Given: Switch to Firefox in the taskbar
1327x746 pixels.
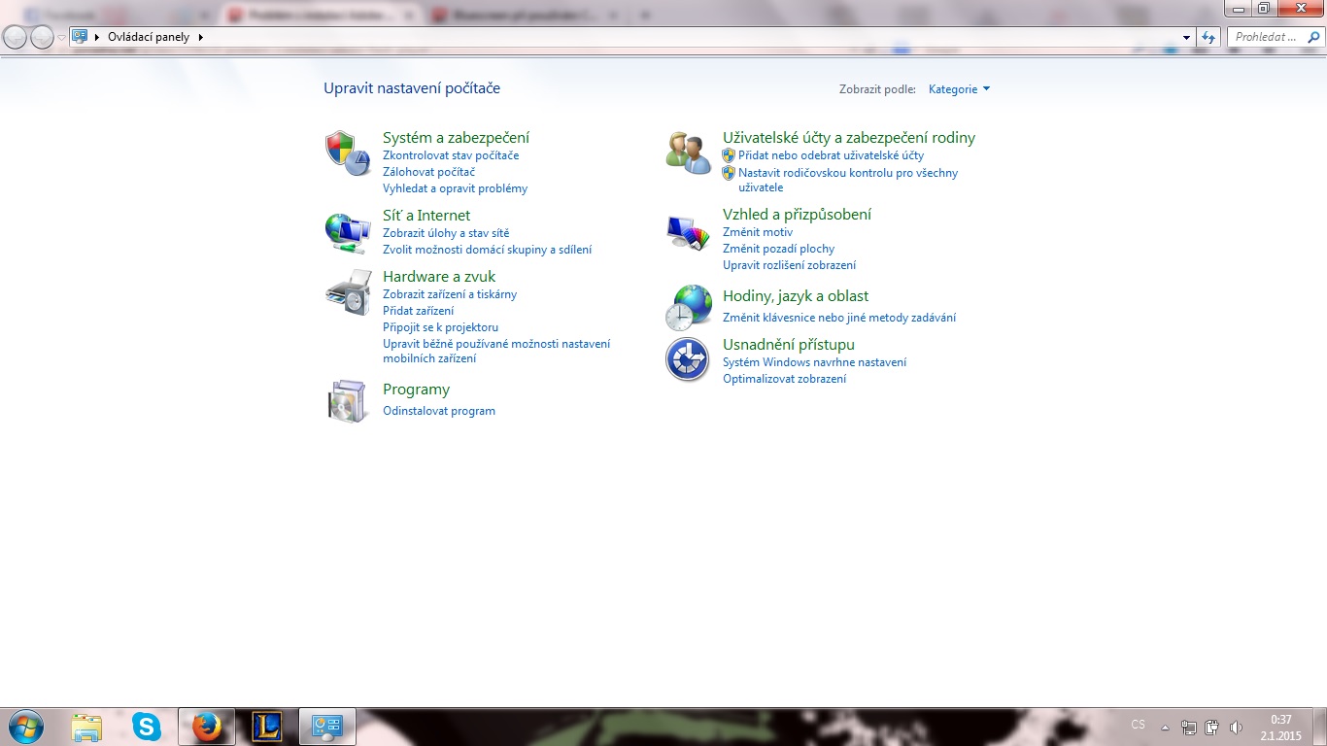Looking at the screenshot, I should pyautogui.click(x=206, y=727).
